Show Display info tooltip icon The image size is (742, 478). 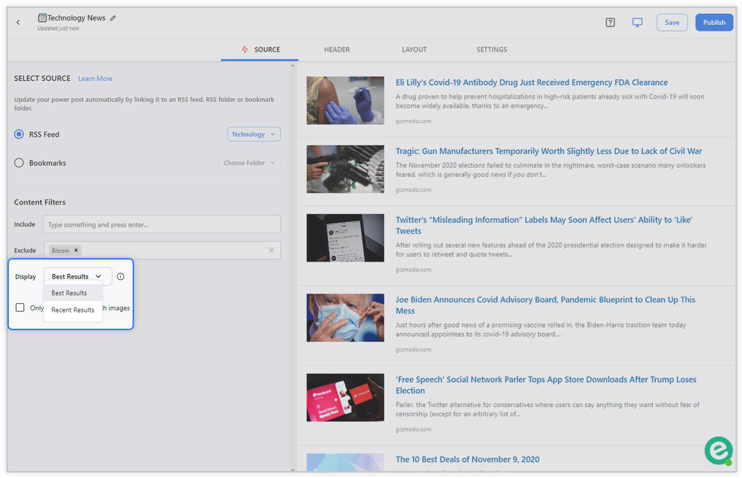coord(121,276)
